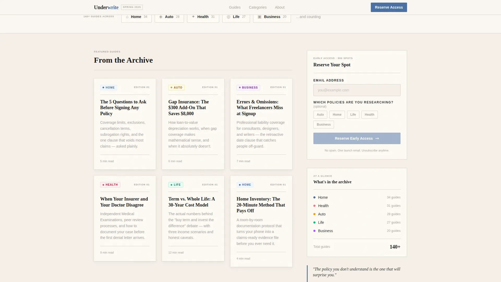Click '9 min read' on Health card
Screen dimensions: 501x282
tap(107, 252)
